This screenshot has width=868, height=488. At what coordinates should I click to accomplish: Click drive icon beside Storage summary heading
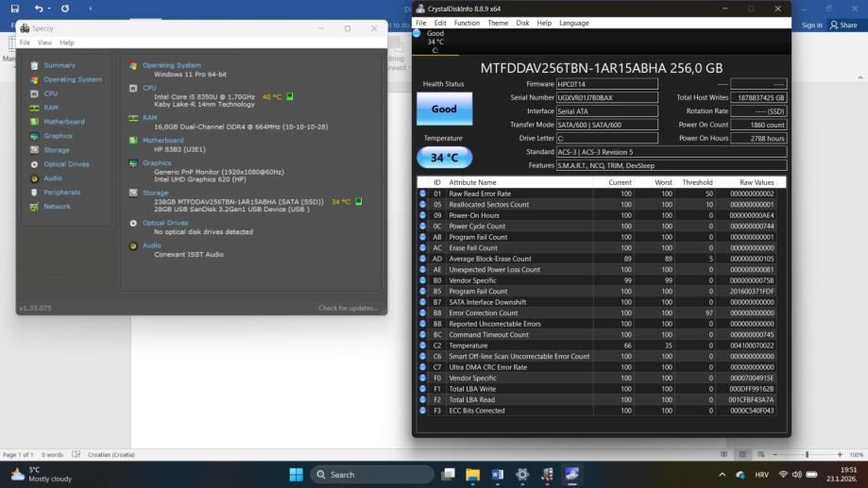pos(133,194)
